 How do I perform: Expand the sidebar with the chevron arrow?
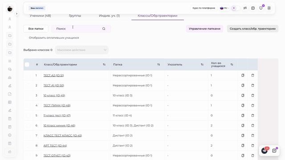point(17,14)
